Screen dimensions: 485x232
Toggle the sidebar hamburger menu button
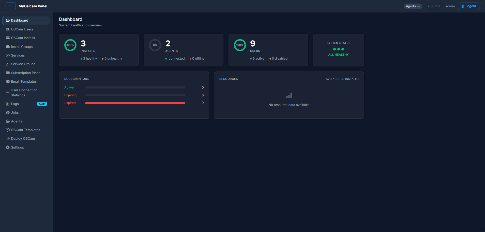coord(10,6)
